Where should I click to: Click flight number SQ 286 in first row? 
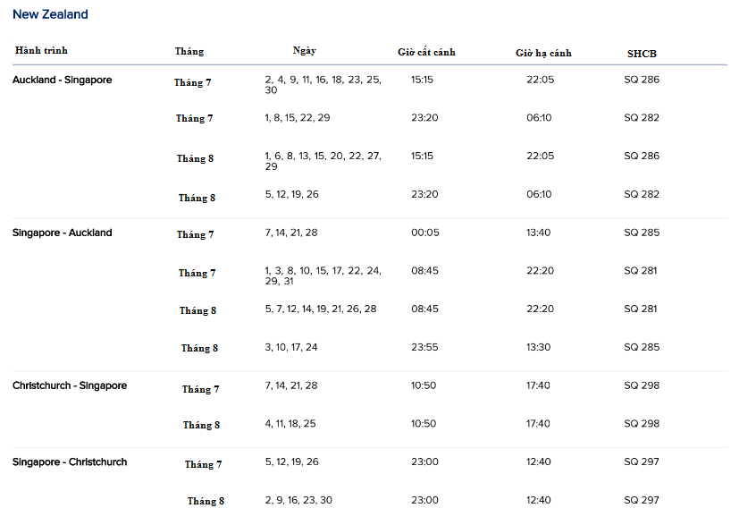tap(642, 80)
